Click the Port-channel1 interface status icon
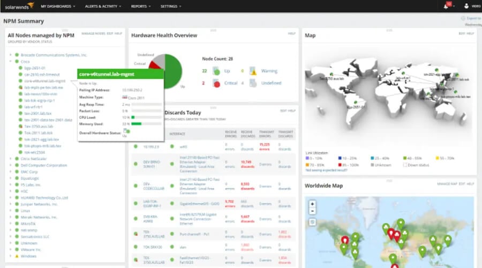 (x=172, y=234)
